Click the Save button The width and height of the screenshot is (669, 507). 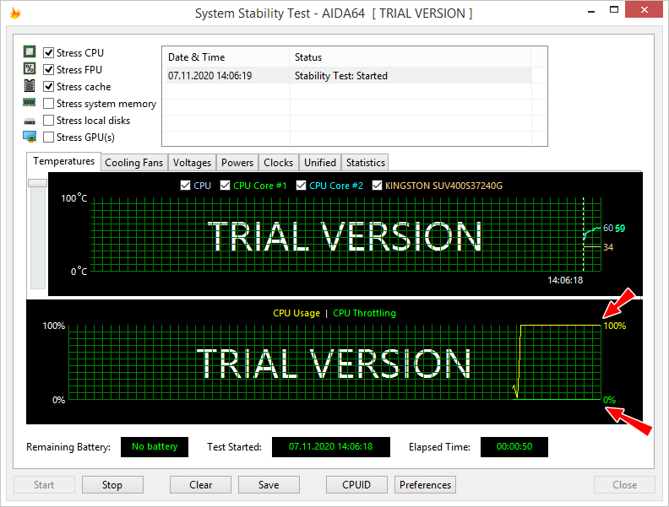click(x=269, y=485)
